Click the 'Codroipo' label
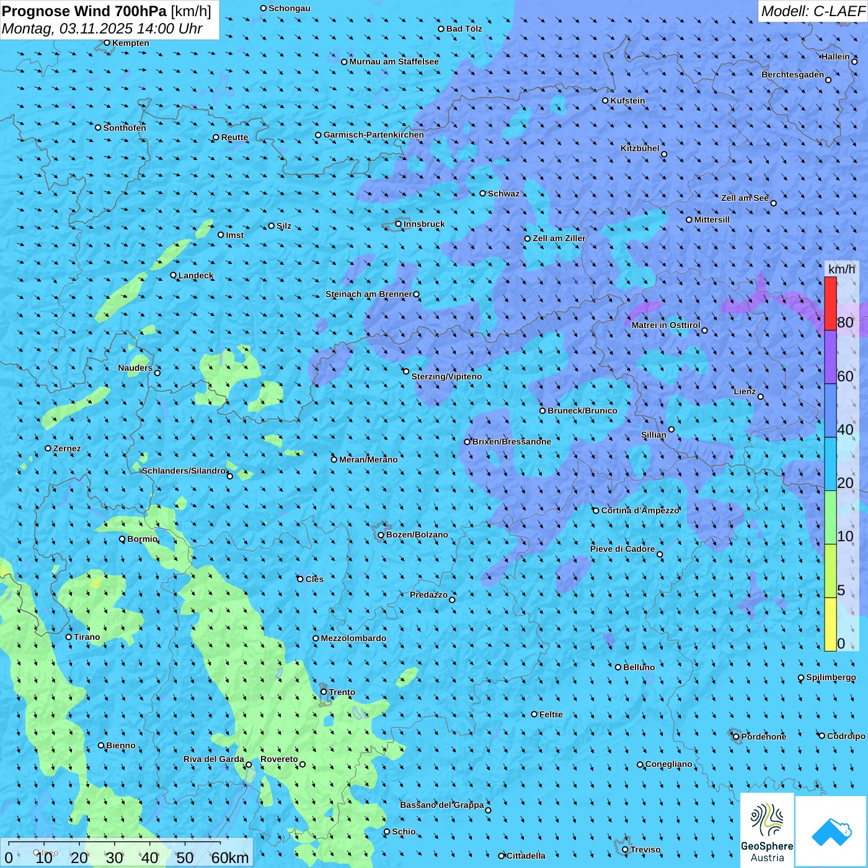Viewport: 868px width, 868px height. click(846, 736)
